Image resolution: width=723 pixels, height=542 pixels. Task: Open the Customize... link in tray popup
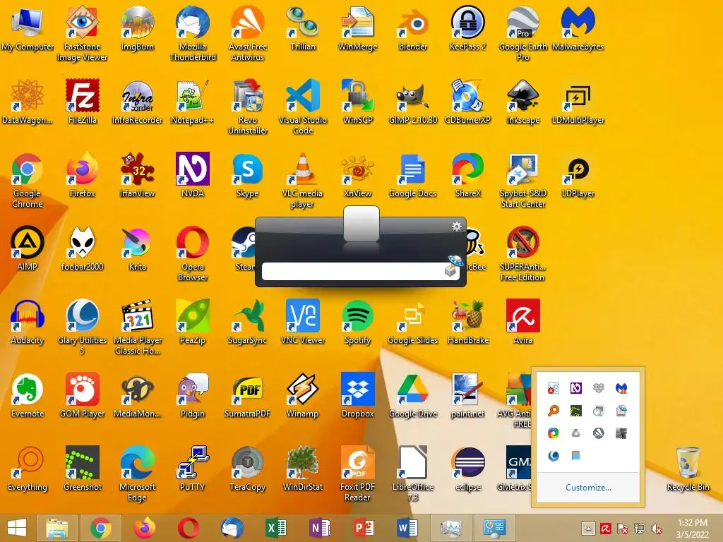[588, 487]
